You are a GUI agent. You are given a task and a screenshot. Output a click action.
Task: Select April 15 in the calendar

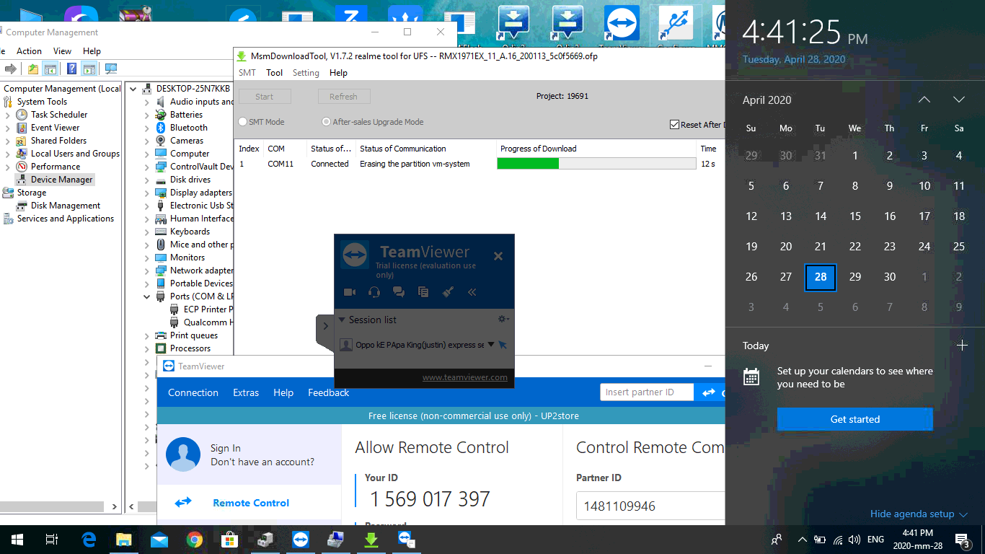pos(855,216)
